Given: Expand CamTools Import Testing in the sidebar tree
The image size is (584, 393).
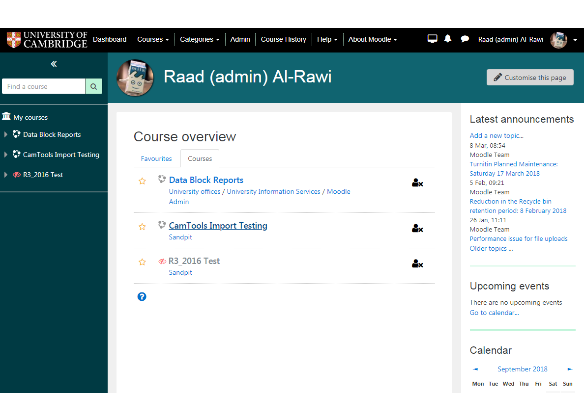Looking at the screenshot, I should (5, 154).
